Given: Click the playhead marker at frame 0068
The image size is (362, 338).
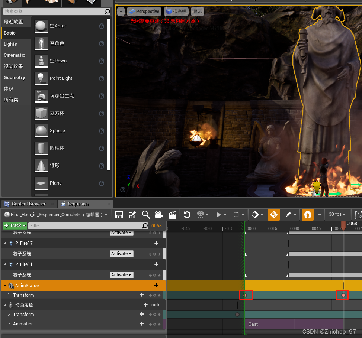Looking at the screenshot, I should pyautogui.click(x=343, y=225).
